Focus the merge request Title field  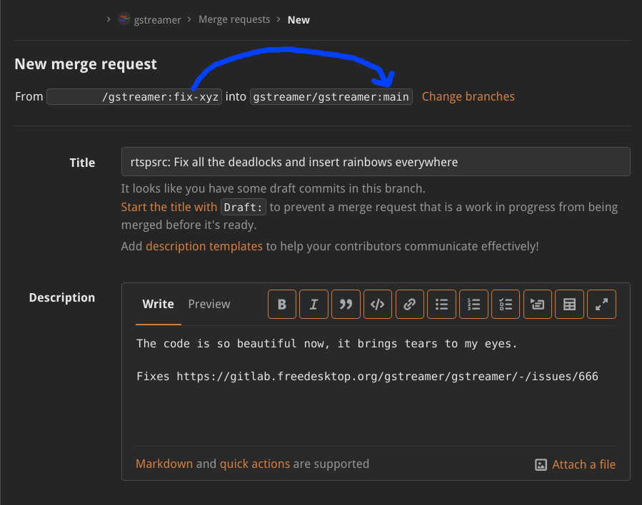[x=376, y=162]
